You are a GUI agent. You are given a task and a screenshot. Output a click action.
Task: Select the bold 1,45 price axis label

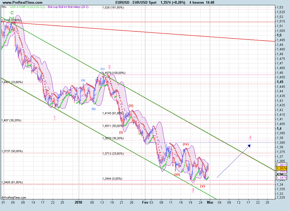[x=280, y=82]
